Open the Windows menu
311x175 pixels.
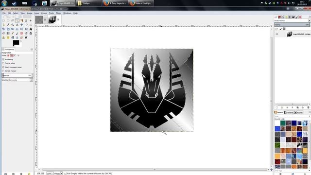[67, 13]
